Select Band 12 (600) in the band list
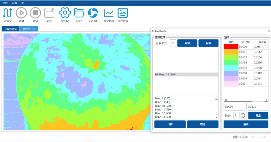Viewport: 271px width, 142px height. (163, 113)
